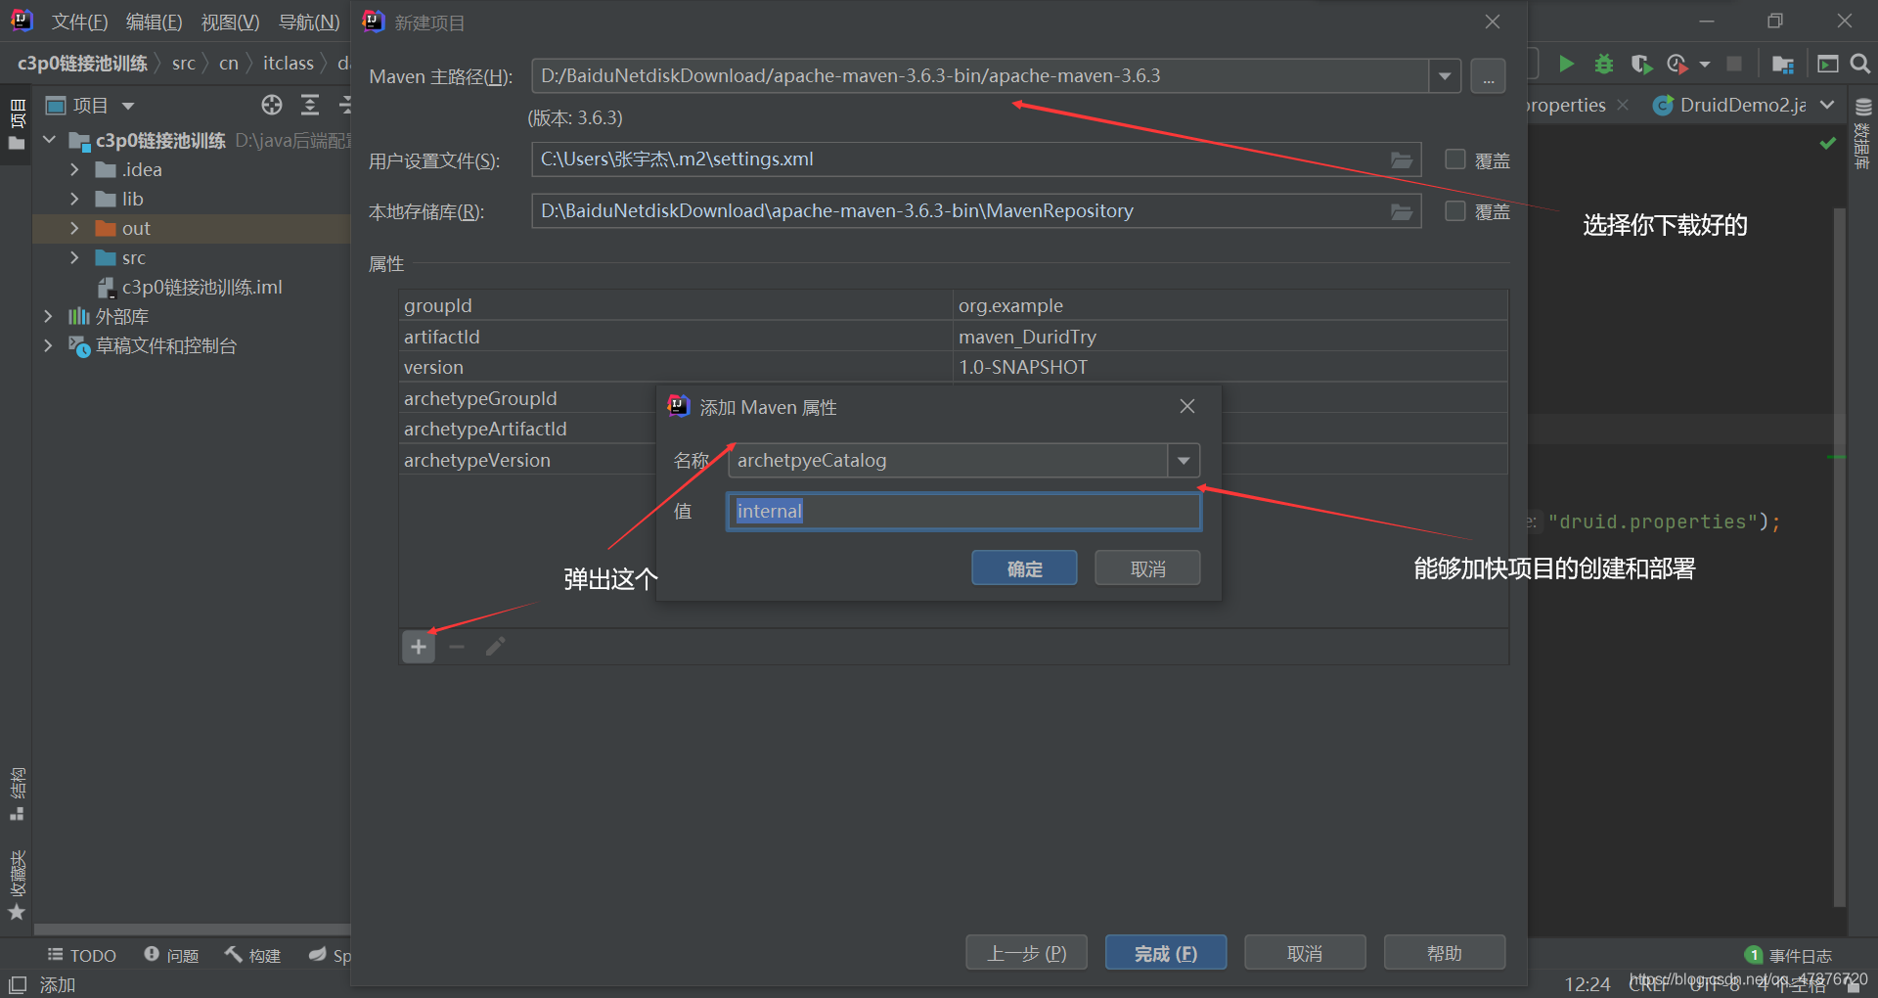Open the TODO tool window
Image resolution: width=1878 pixels, height=998 pixels.
81,955
